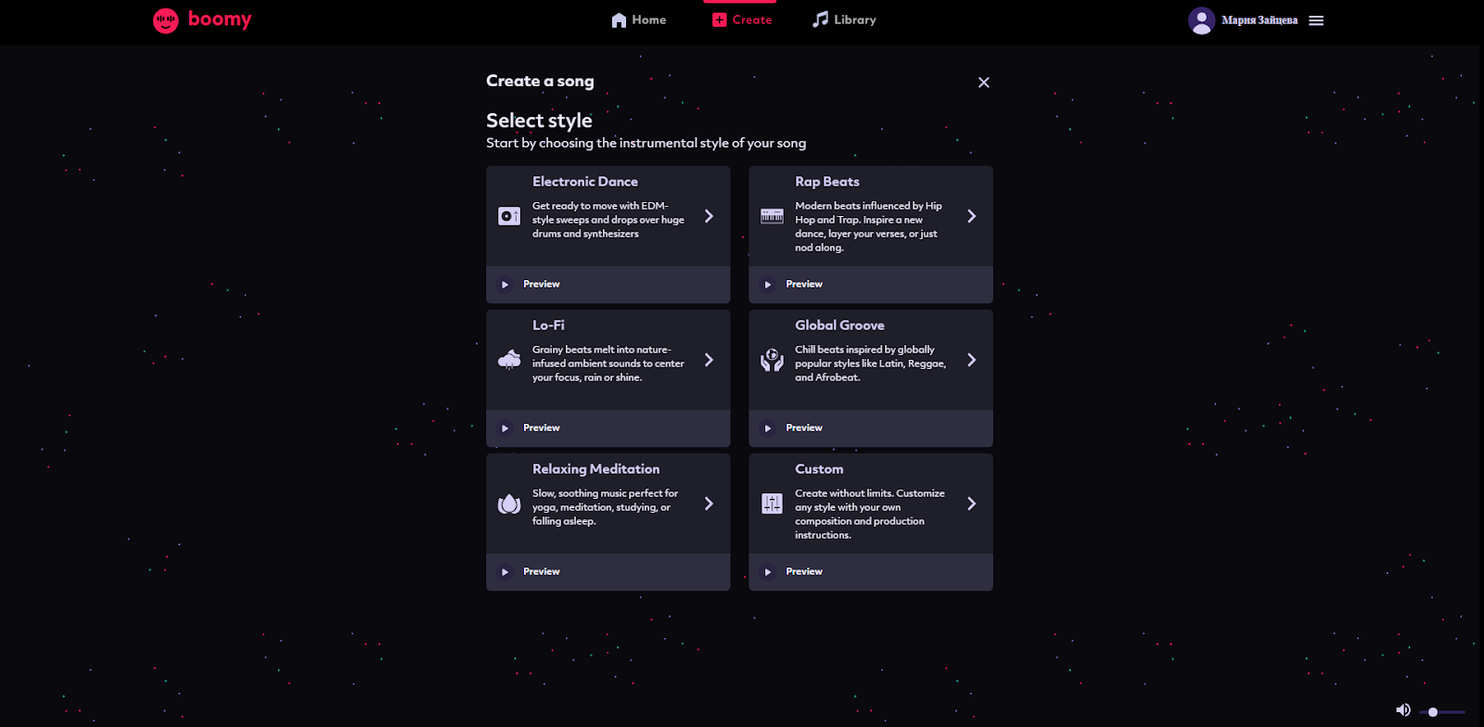This screenshot has height=727, width=1484.
Task: Open the Library tab
Action: (844, 20)
